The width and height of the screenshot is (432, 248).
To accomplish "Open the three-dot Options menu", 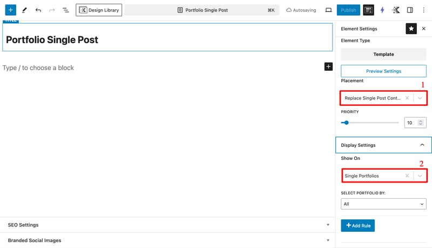I will point(424,10).
